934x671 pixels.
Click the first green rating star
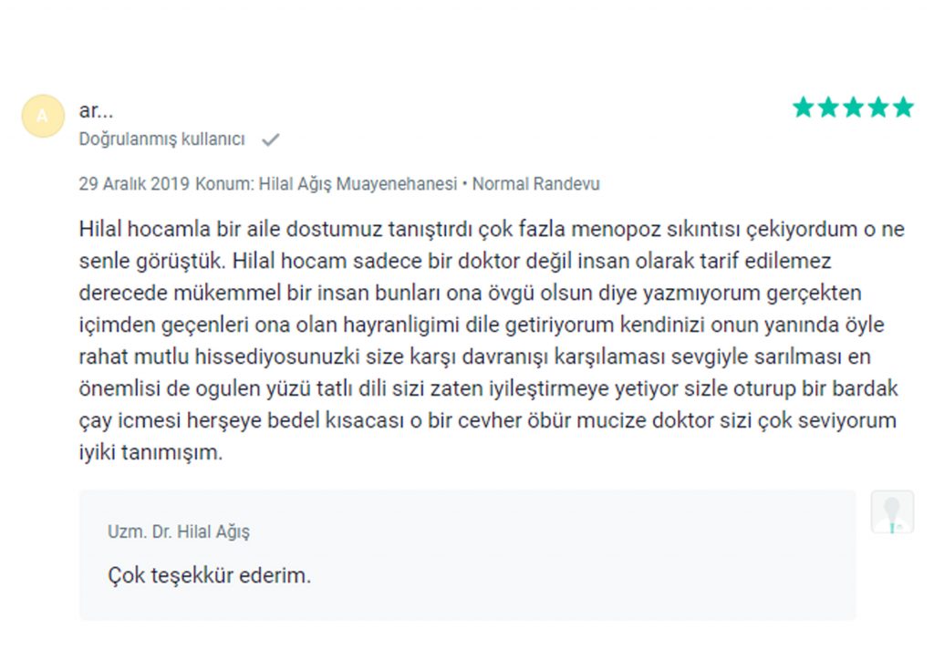tap(803, 108)
